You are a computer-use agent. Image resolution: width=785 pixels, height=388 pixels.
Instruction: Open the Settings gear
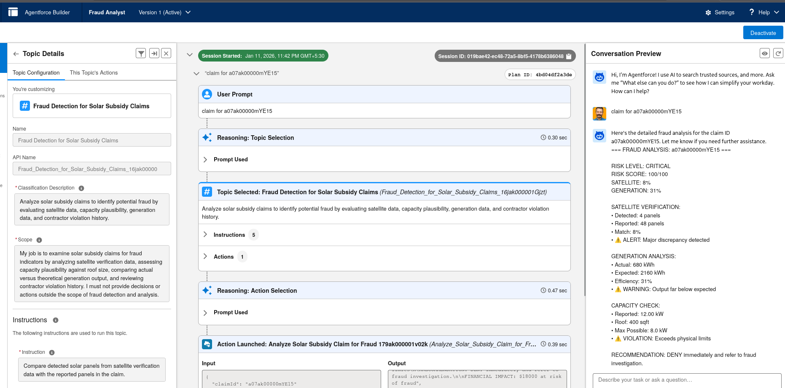pyautogui.click(x=708, y=13)
